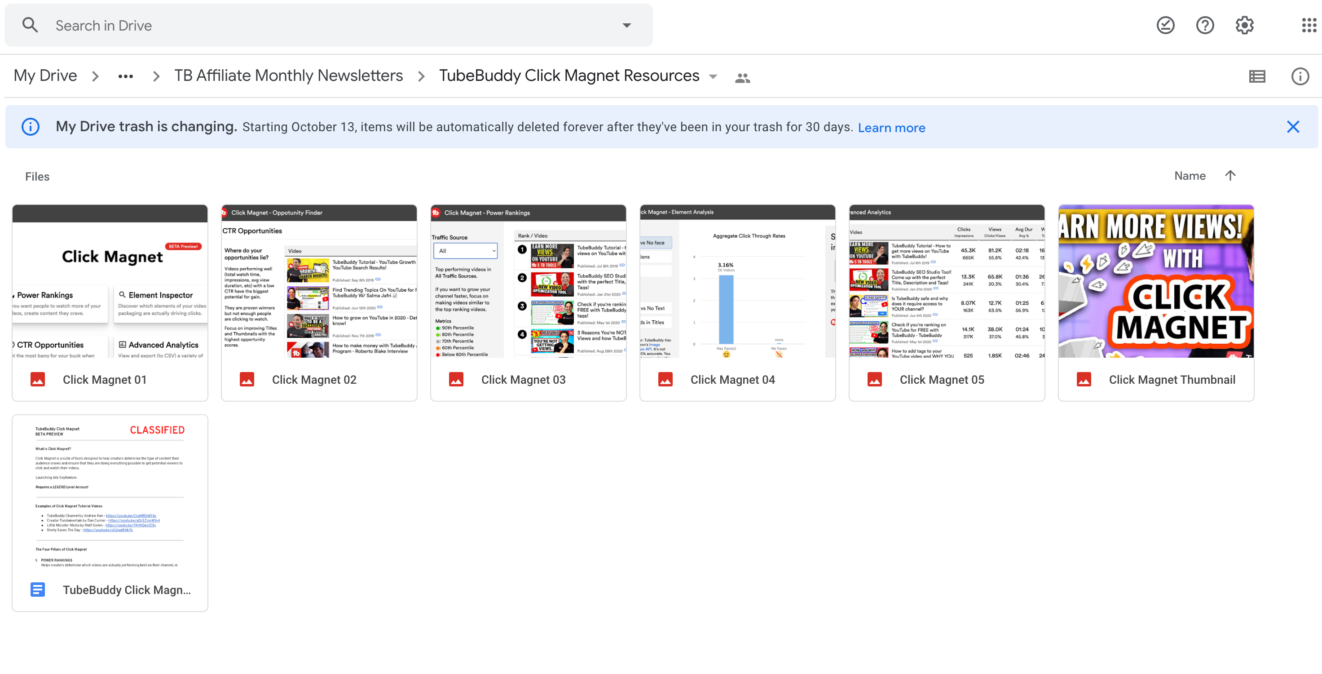This screenshot has height=674, width=1322.
Task: Click Docs icon beside TubeBuddy Click Magn...
Action: [x=37, y=590]
